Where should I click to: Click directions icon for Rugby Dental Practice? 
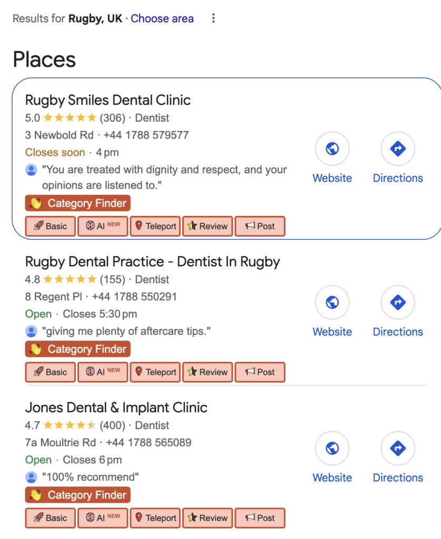[x=398, y=303]
